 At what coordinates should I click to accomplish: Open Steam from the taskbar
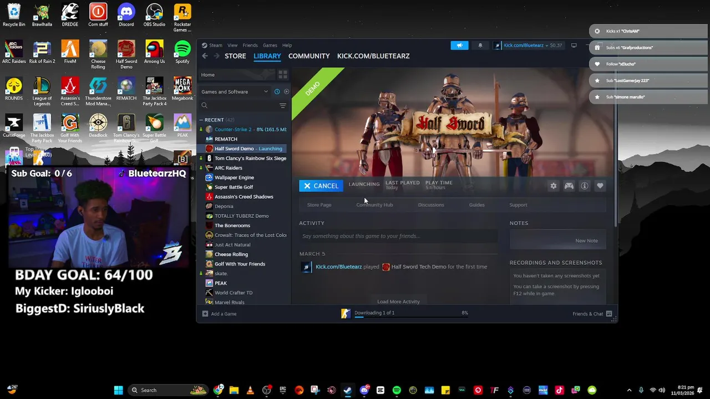pyautogui.click(x=347, y=390)
